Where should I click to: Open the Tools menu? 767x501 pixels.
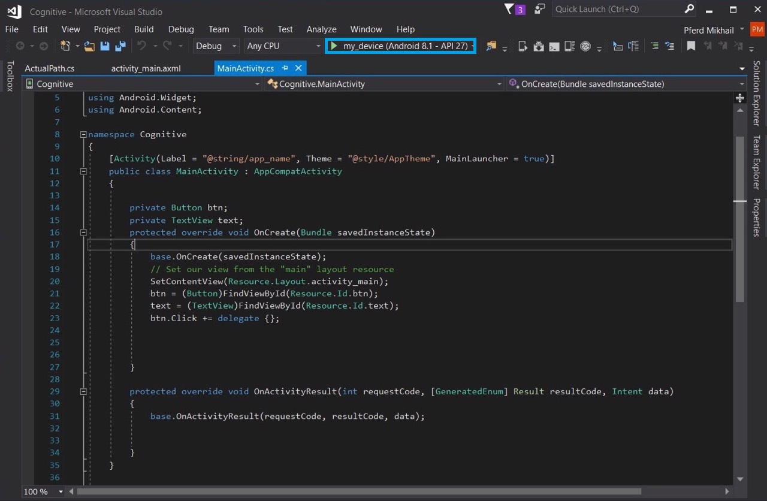tap(253, 29)
